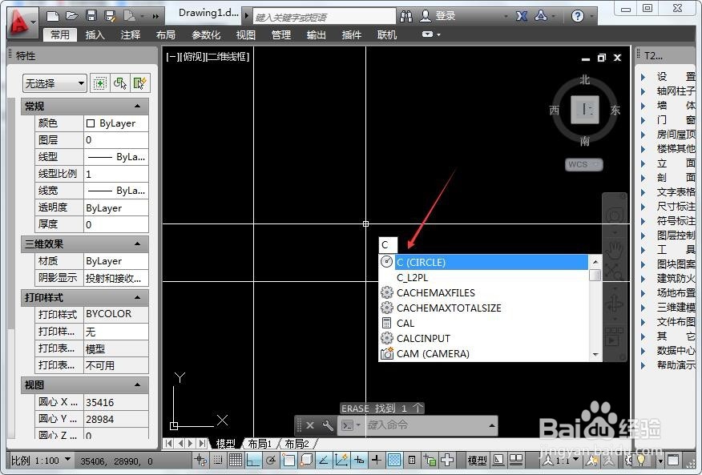Create a new drawing with New icon
Image resolution: width=702 pixels, height=475 pixels.
[x=53, y=17]
